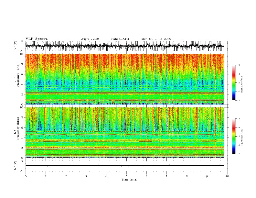Click time axis tick label "8"
The height and width of the screenshot is (198, 256).
point(187,176)
